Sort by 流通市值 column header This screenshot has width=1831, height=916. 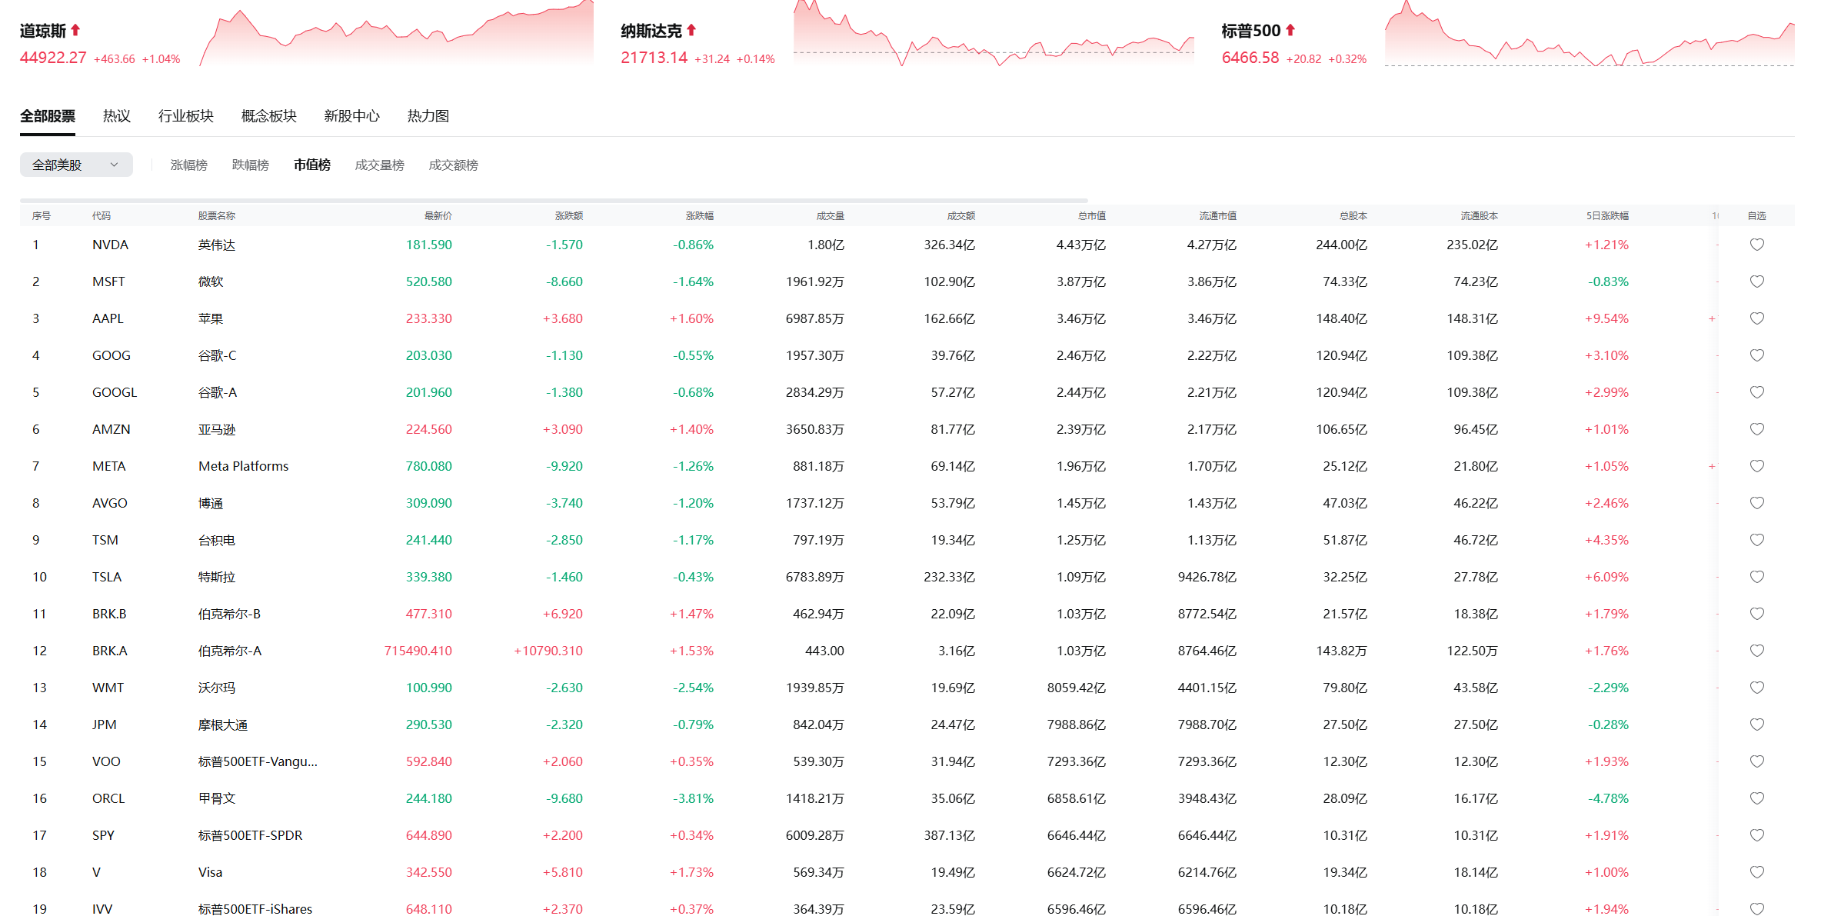pos(1218,216)
